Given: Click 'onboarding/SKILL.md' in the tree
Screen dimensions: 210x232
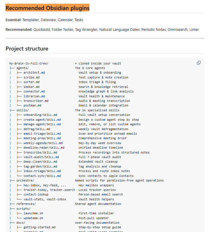Looking at the screenshot, I should (x=40, y=115).
